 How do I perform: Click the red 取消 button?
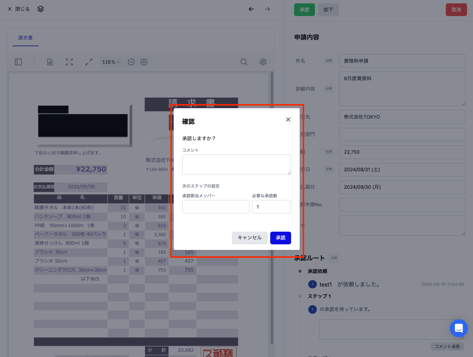[456, 10]
